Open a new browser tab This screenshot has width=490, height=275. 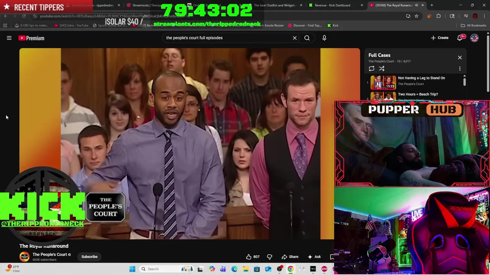pyautogui.click(x=431, y=5)
